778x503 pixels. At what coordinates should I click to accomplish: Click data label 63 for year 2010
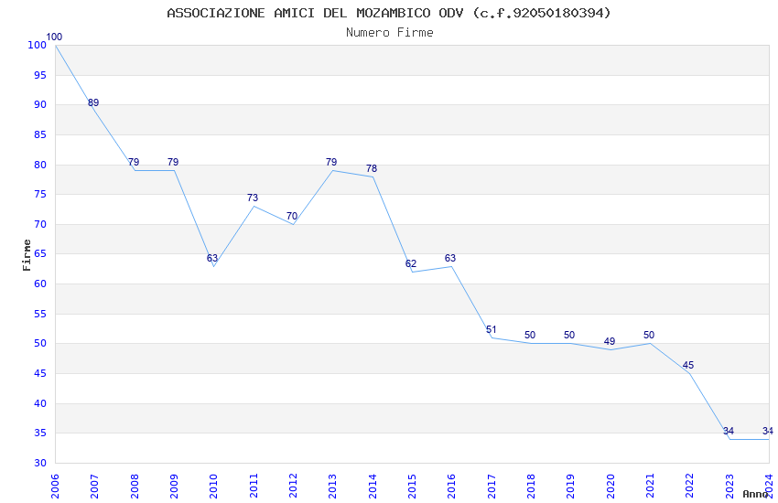pyautogui.click(x=212, y=258)
